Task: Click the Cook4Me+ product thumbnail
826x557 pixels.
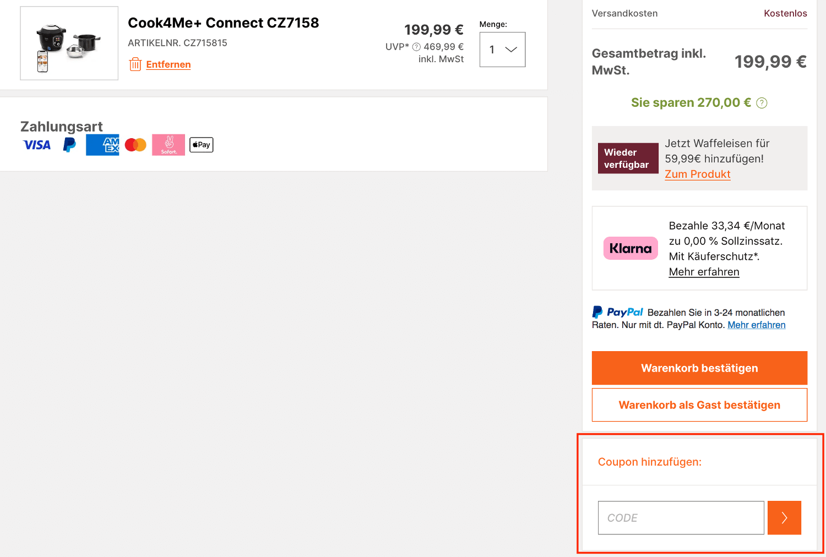Action: 69,43
